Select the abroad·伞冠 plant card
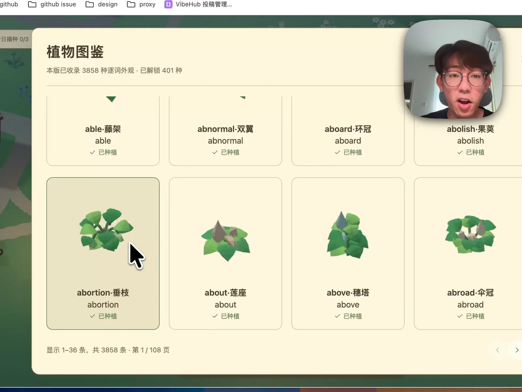This screenshot has width=522, height=392. coord(468,253)
